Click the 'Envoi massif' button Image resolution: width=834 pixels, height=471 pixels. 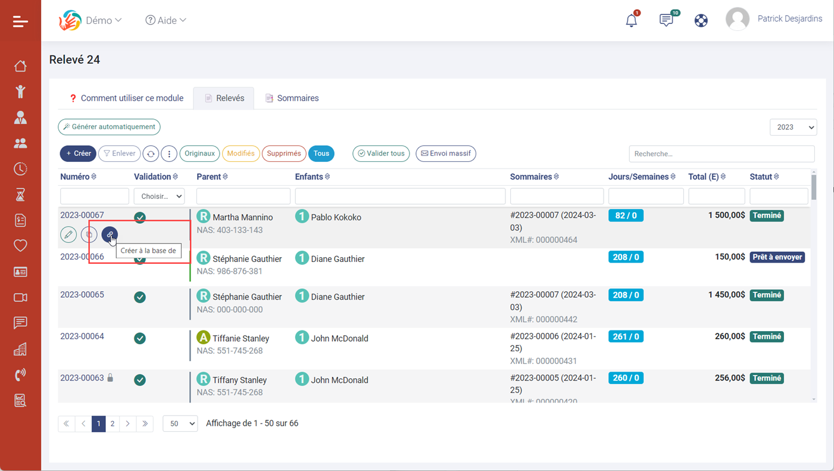[x=446, y=154]
